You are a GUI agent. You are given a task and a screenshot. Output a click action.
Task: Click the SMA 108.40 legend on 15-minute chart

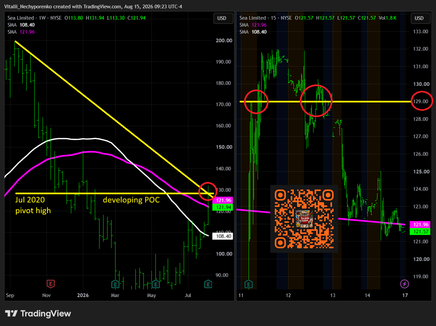pyautogui.click(x=254, y=32)
